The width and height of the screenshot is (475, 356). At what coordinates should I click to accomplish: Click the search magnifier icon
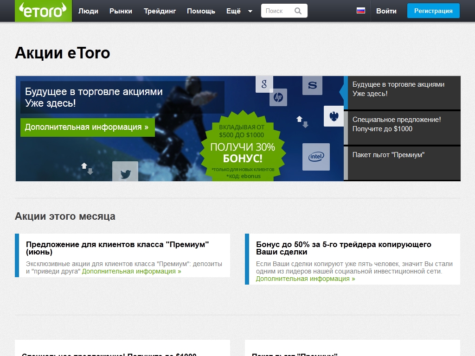[x=298, y=11]
